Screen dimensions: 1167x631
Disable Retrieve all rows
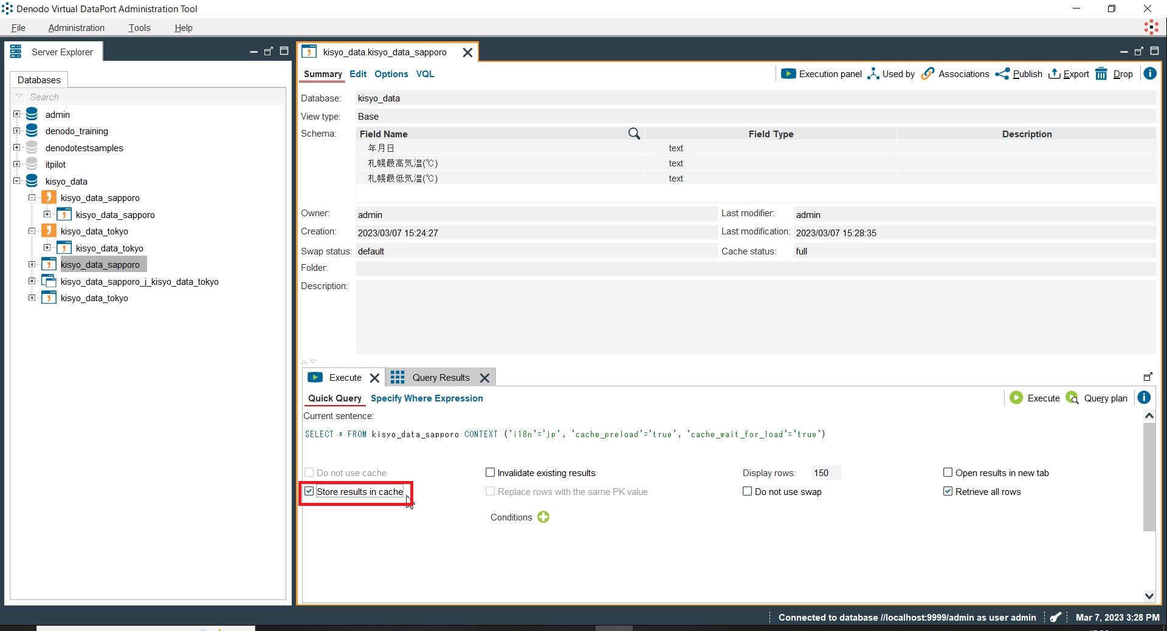pyautogui.click(x=948, y=491)
